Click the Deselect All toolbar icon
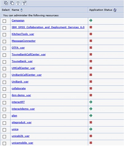Image resolution: width=124 pixels, height=146 pixels. pos(12,3)
